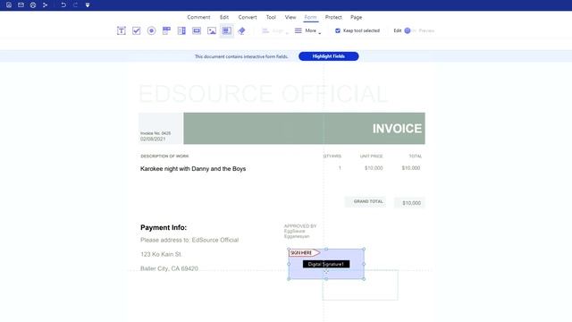
Task: Expand the More menu in Form toolbar
Action: click(x=307, y=30)
